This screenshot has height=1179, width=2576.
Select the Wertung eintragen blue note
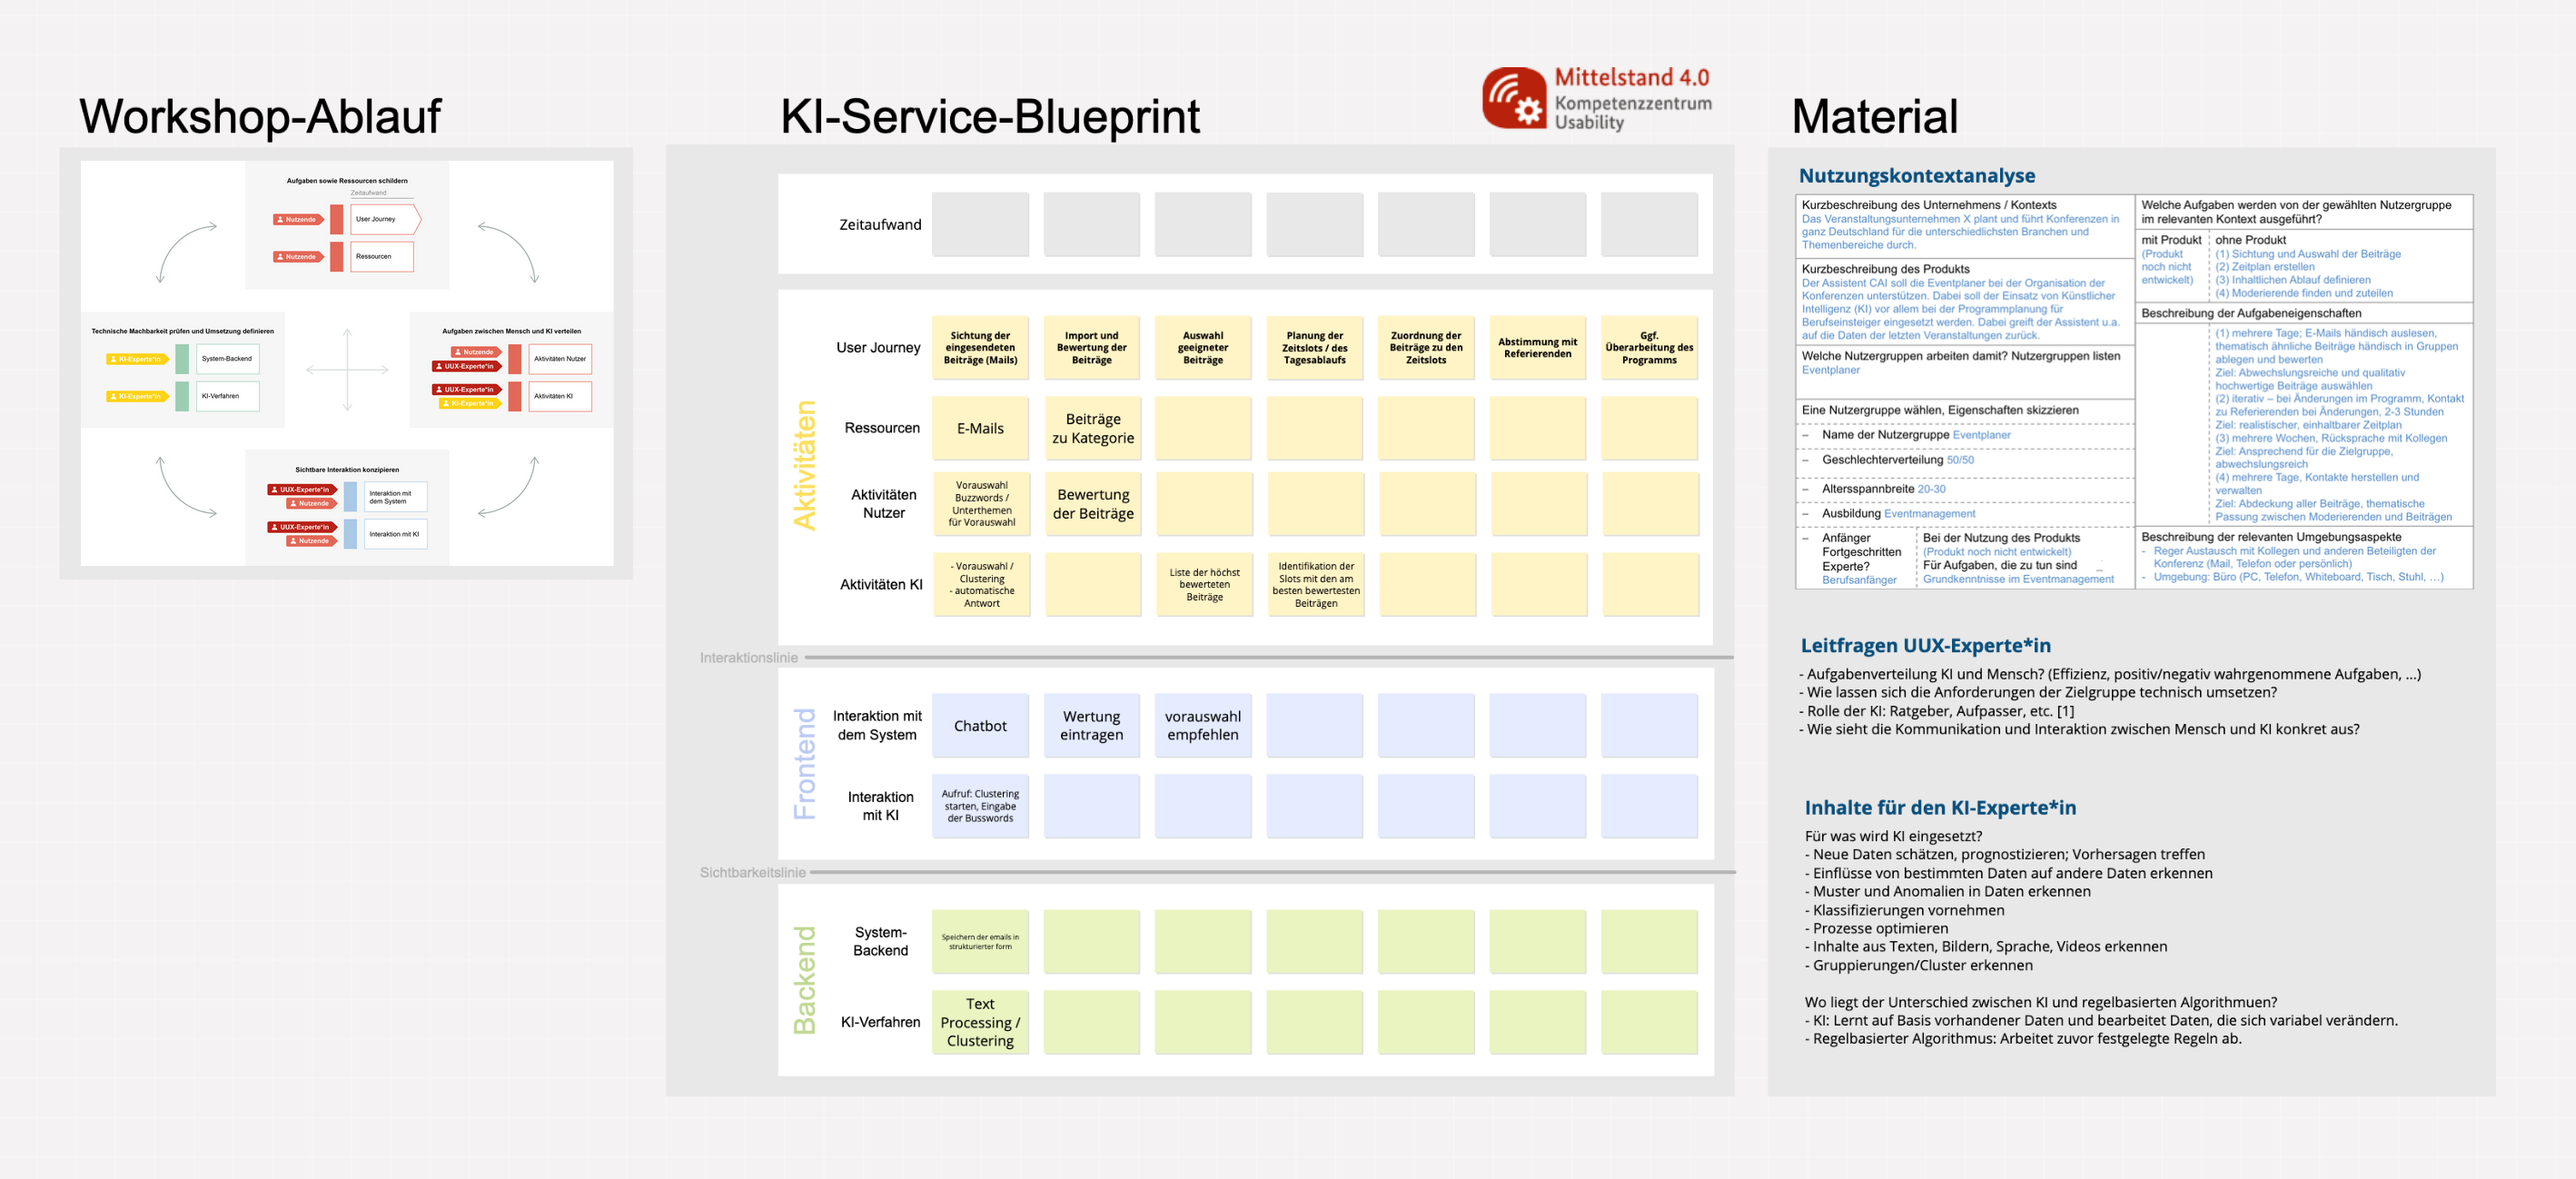[x=1092, y=726]
